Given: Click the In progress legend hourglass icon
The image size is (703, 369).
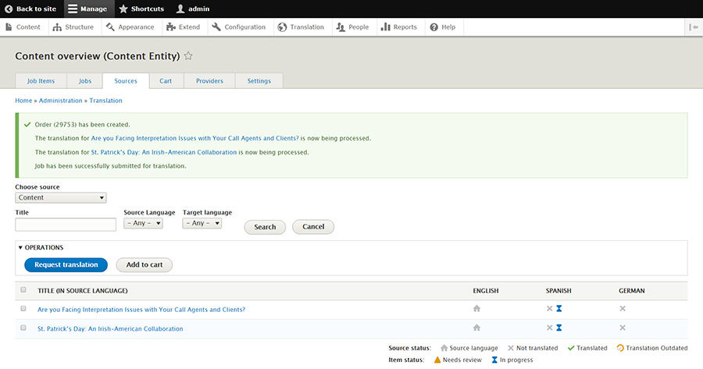Looking at the screenshot, I should coord(494,360).
